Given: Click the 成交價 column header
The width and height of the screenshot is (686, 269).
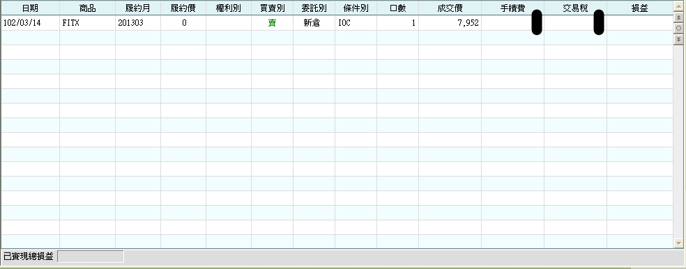Looking at the screenshot, I should coord(450,8).
